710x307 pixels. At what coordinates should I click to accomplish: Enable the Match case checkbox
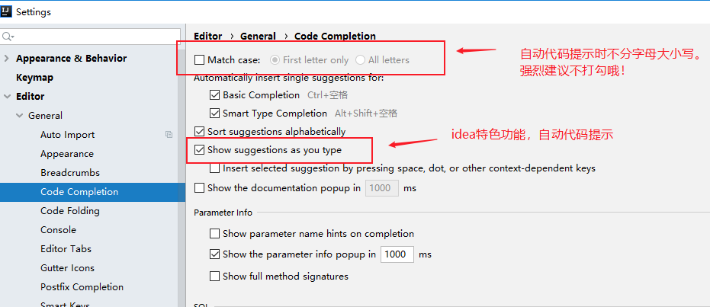pos(199,59)
